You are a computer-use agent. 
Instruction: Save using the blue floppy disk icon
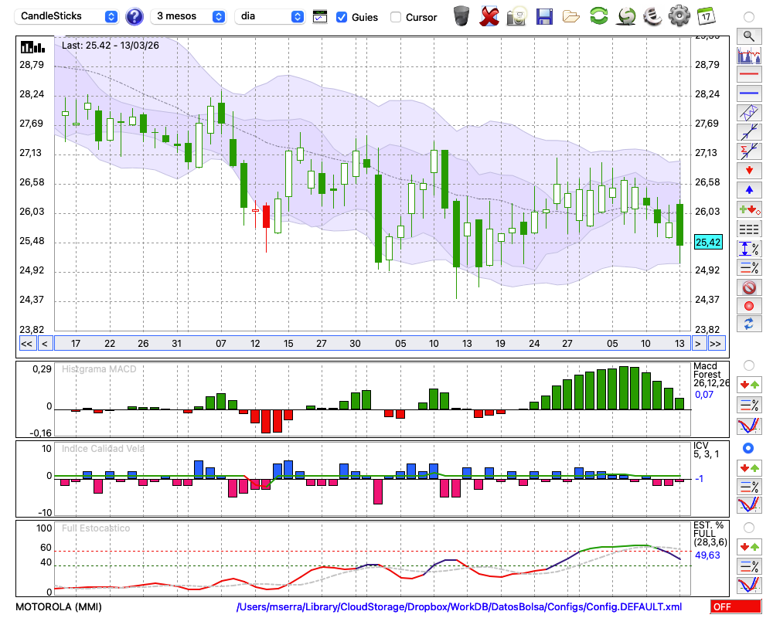(x=544, y=16)
